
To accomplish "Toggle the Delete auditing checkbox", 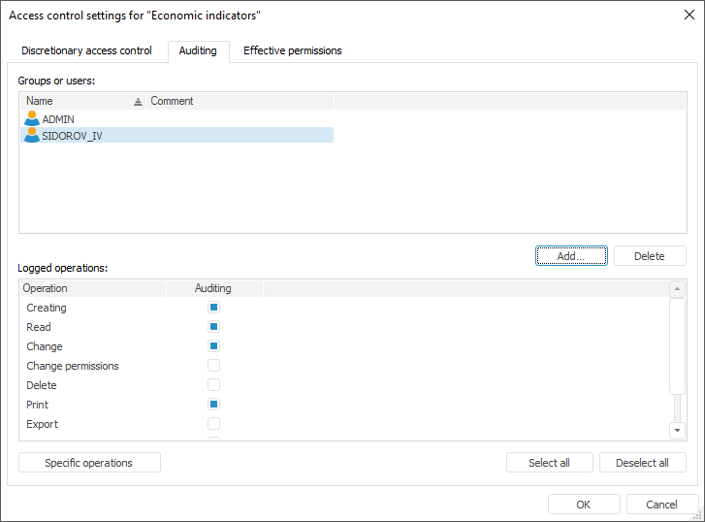I will tap(213, 385).
